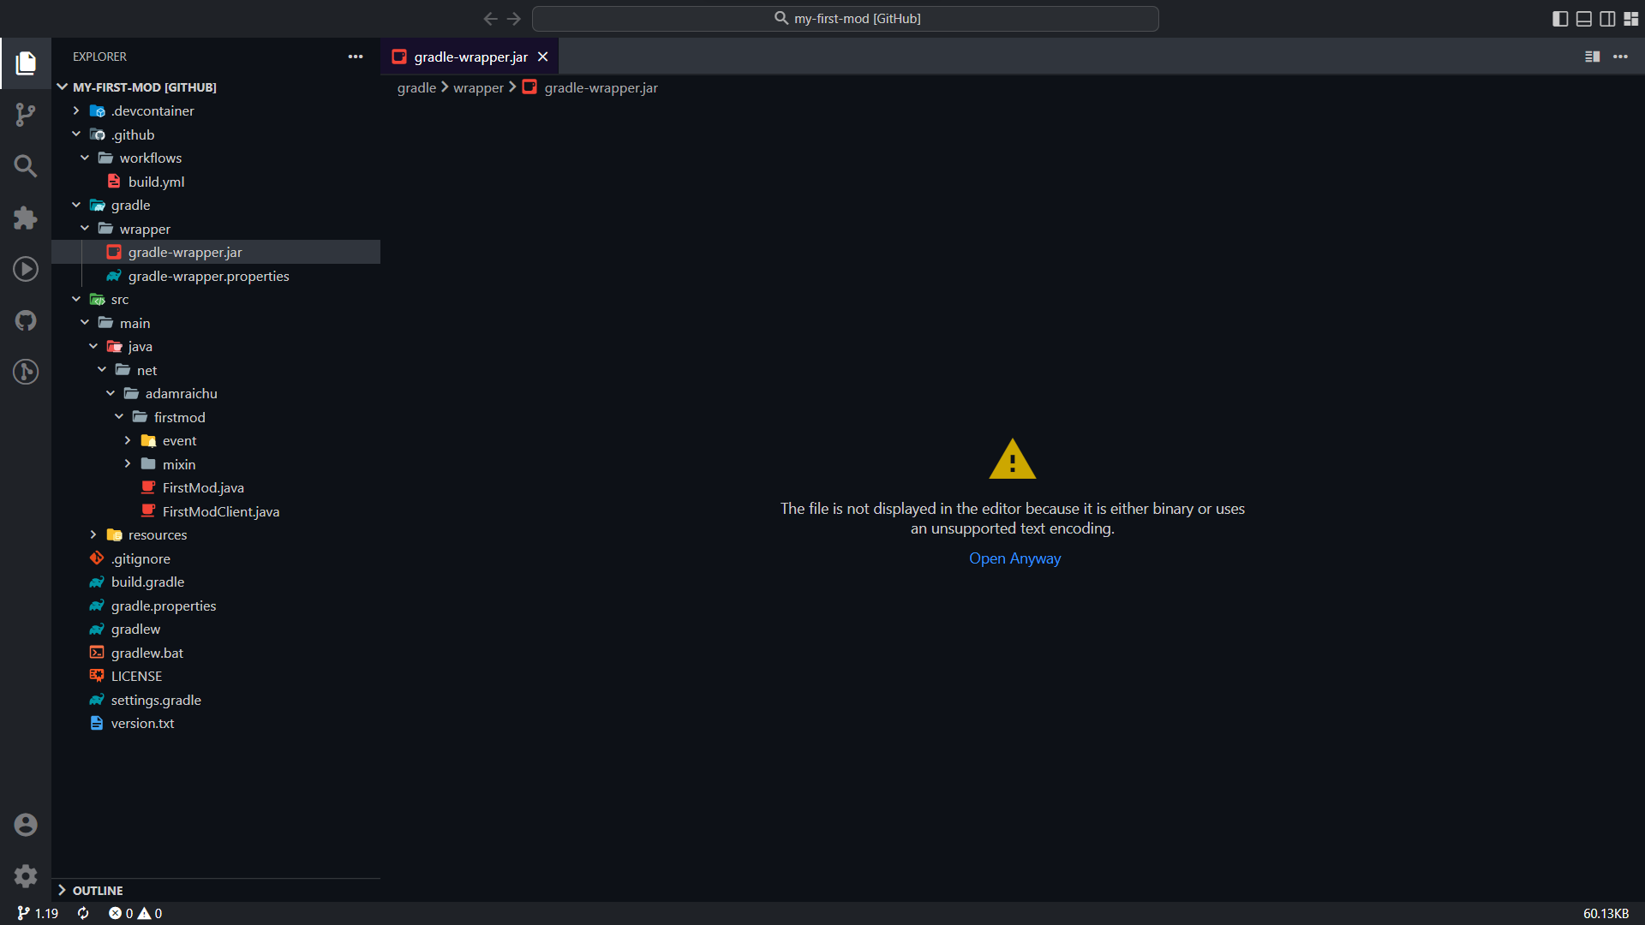
Task: Open the GitHub panel icon
Action: pos(26,320)
